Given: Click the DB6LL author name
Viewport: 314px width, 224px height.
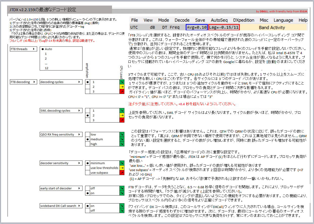Looking at the screenshot, I should (x=264, y=11).
